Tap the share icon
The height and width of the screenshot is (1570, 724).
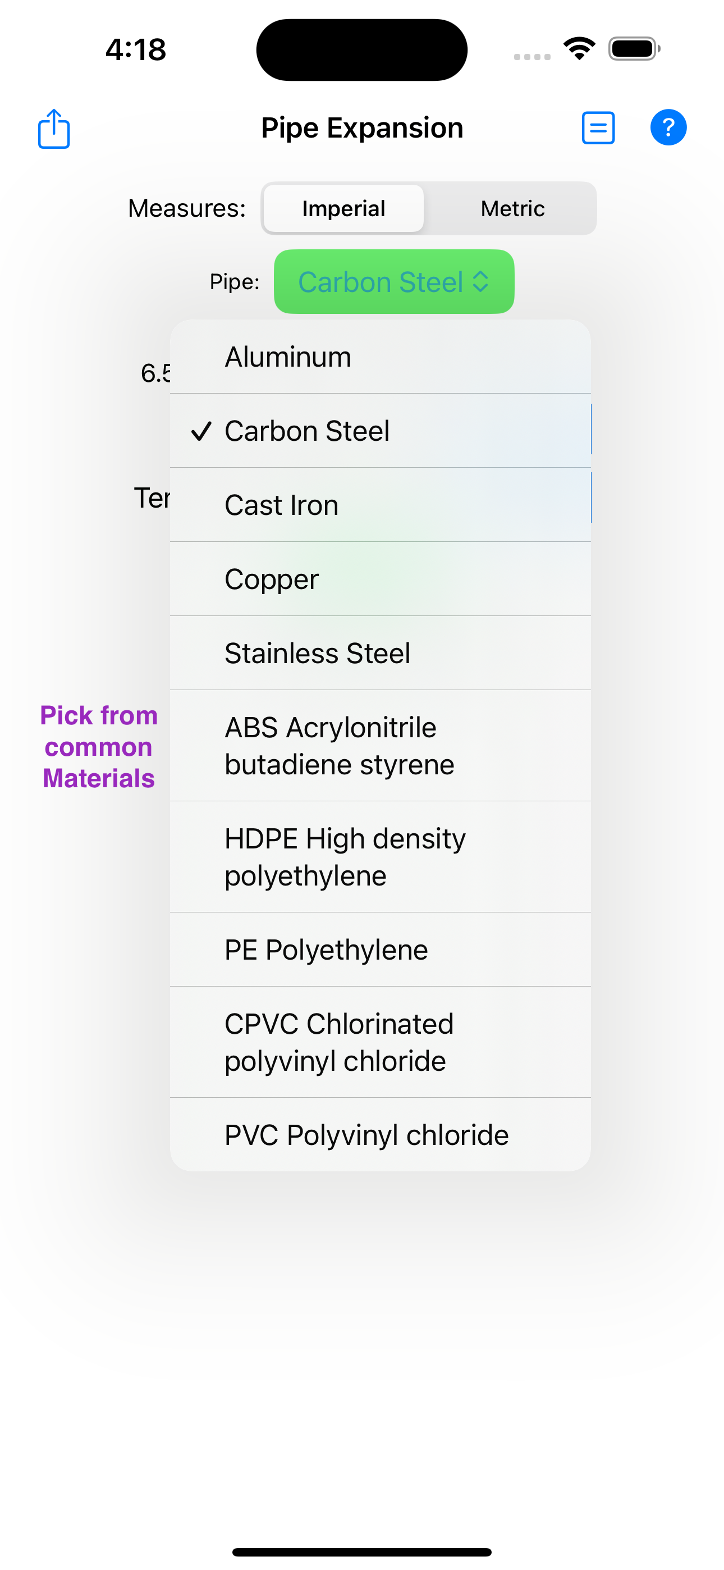pos(54,129)
